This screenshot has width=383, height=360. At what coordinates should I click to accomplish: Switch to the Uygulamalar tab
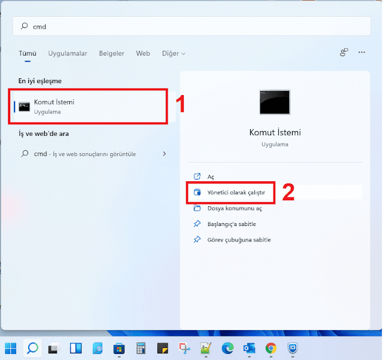coord(68,53)
